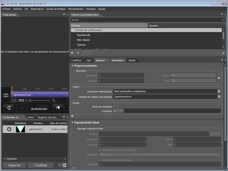Click the zoom in magnifier on timeline
The height and width of the screenshot is (171, 228).
pyautogui.click(x=54, y=100)
